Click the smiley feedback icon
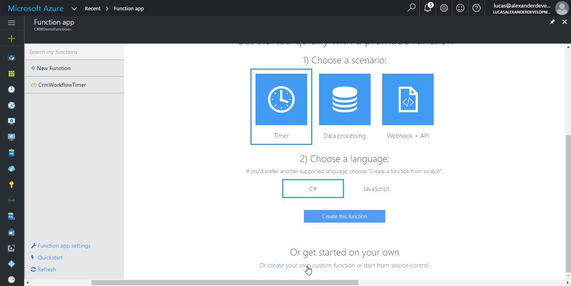This screenshot has width=571, height=286. point(460,8)
